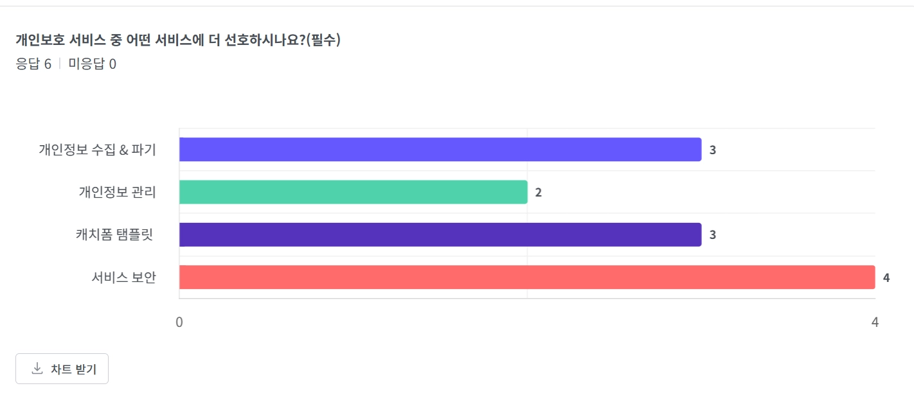Click the dark purple '캐치폼 탬플릿' bar

coord(440,234)
